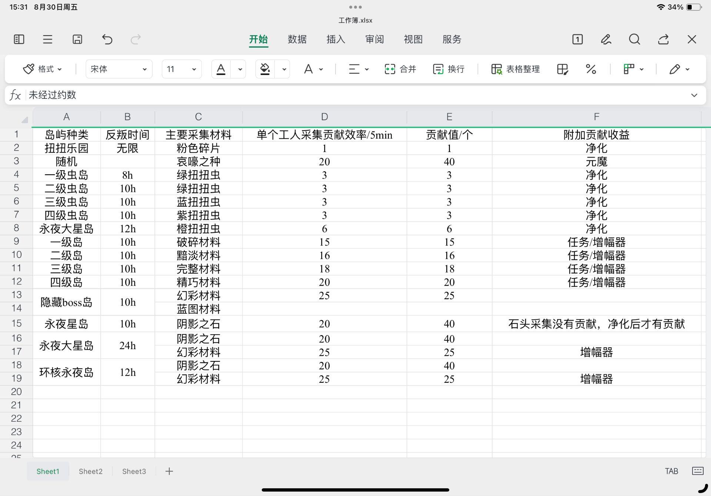Viewport: 711px width, 496px height.
Task: Open the sidebar panel icon
Action: [x=19, y=39]
